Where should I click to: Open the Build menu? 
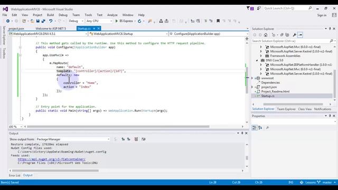50,15
